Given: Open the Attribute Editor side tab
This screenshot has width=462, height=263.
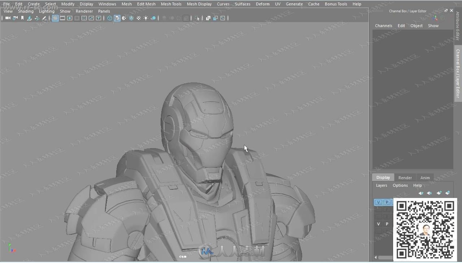Looking at the screenshot, I should pyautogui.click(x=458, y=26).
